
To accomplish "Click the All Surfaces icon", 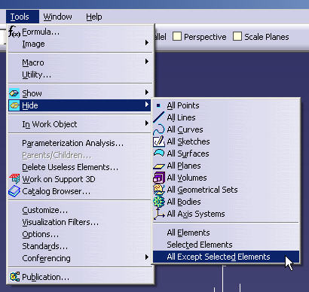I will point(159,153).
